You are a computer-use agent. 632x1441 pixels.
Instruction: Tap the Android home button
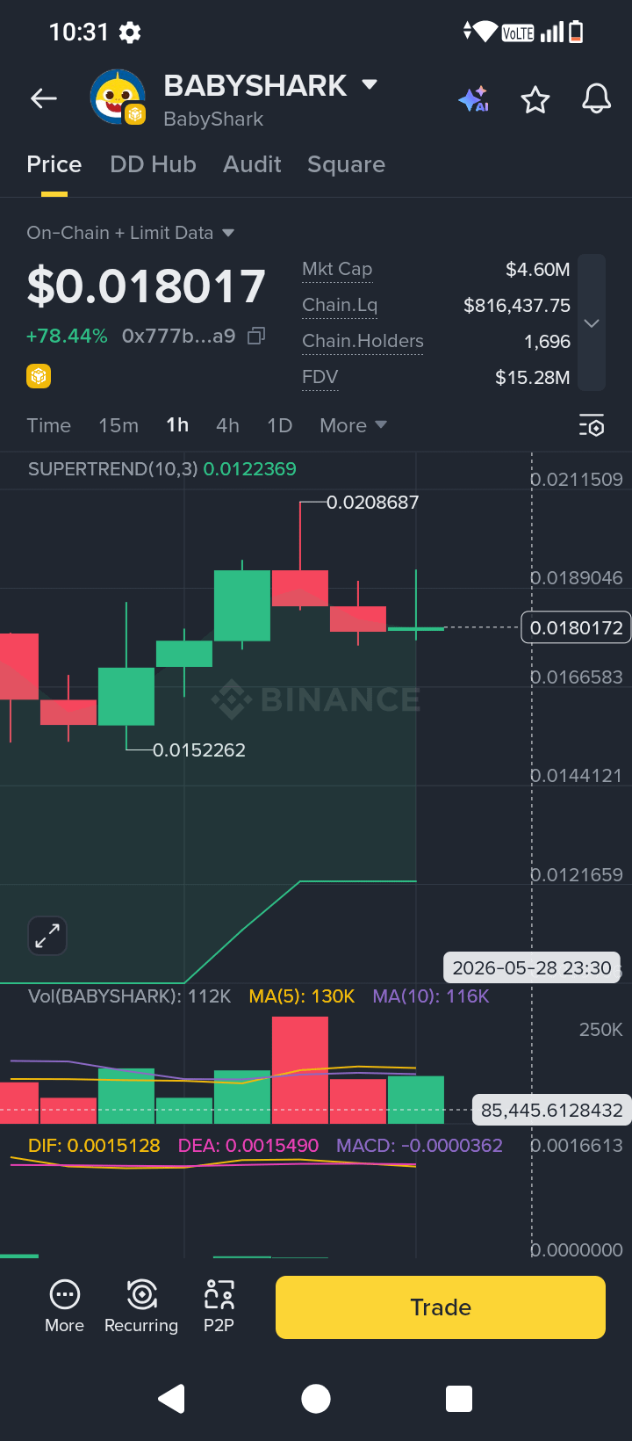[x=316, y=1398]
